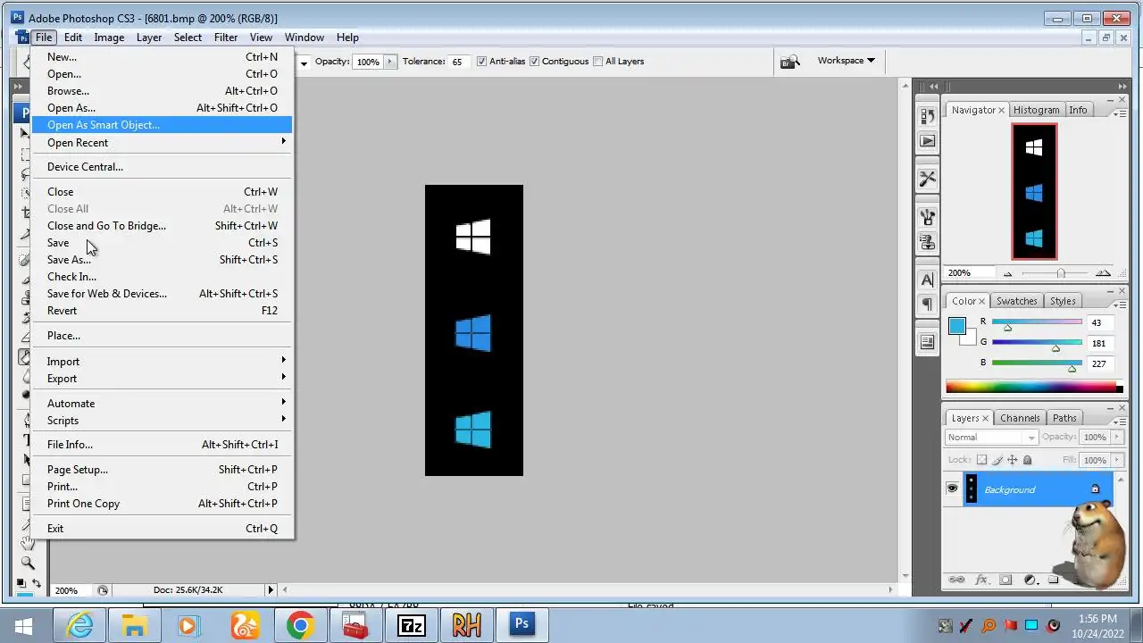Swap foreground and background colors icon
Viewport: 1143px width, 643px height.
pyautogui.click(x=37, y=583)
